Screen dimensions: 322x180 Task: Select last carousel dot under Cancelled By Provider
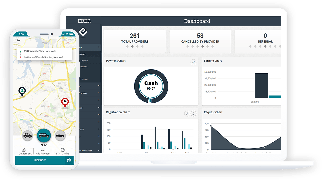pyautogui.click(x=213, y=46)
